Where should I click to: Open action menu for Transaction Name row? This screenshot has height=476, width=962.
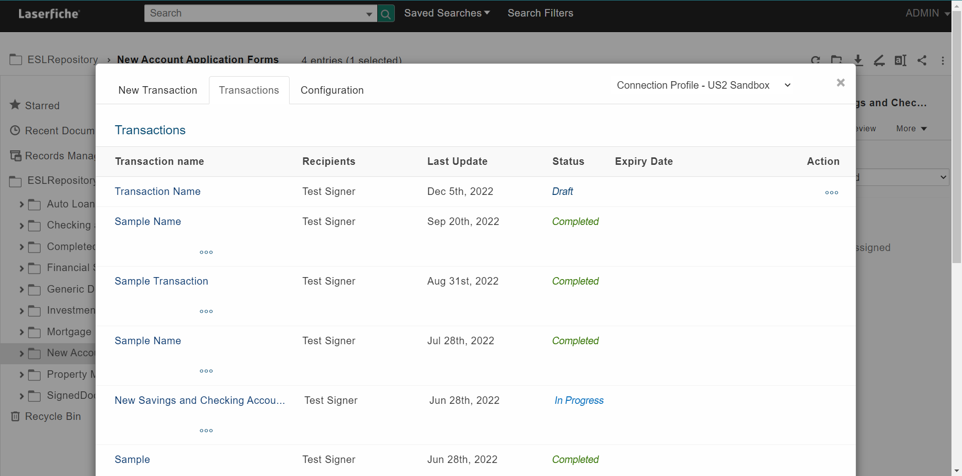point(832,192)
